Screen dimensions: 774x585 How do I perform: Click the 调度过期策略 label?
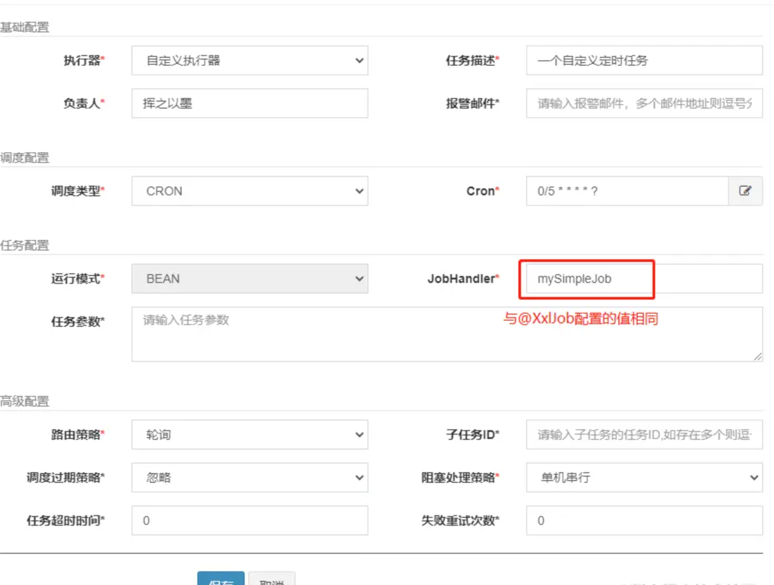[x=66, y=478]
